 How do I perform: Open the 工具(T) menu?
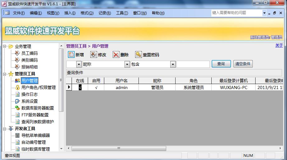coord(122,13)
